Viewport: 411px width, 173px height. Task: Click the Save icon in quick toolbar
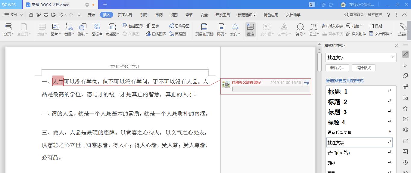click(31, 15)
